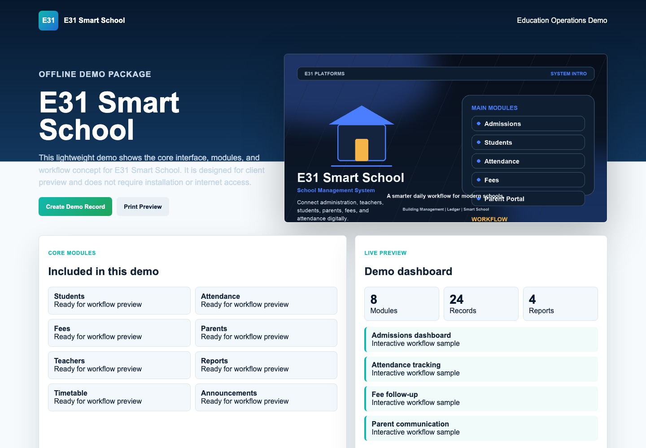Open the Attendance module card
Screen dimensions: 646x448
[266, 301]
